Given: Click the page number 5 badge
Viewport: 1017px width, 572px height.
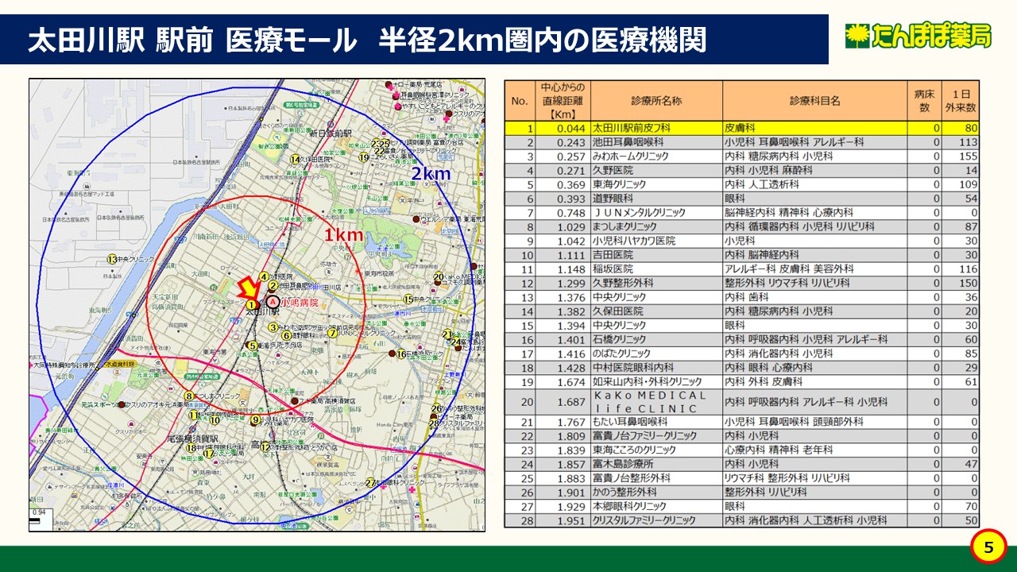Looking at the screenshot, I should pyautogui.click(x=988, y=547).
